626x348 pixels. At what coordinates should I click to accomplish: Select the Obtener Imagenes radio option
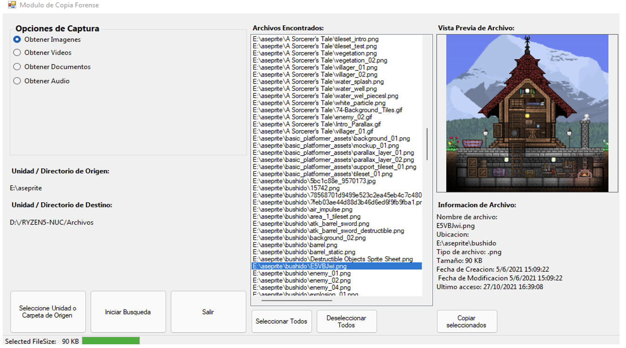tap(47, 39)
